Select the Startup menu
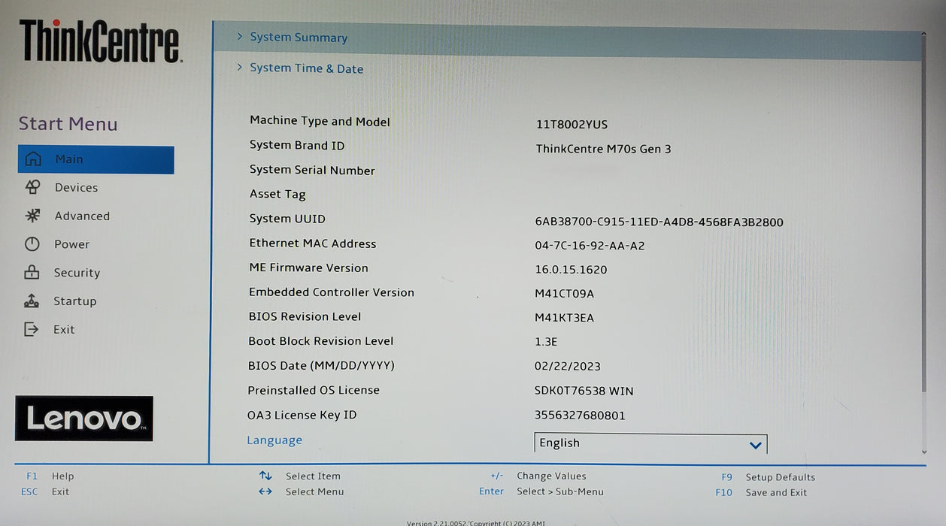This screenshot has width=946, height=526. (74, 301)
